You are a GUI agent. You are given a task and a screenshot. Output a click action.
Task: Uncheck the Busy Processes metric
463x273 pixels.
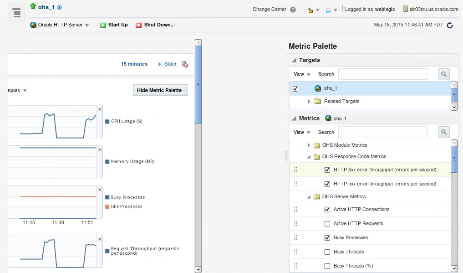click(x=327, y=238)
